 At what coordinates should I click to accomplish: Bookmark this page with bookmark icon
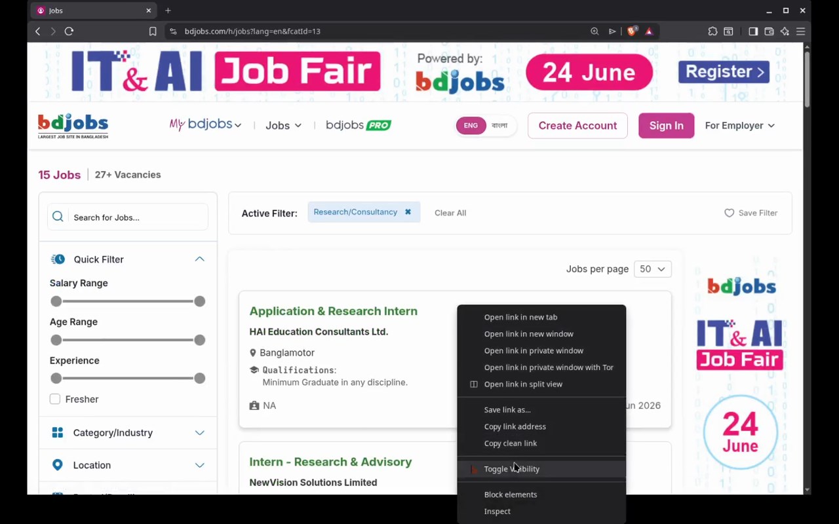click(x=153, y=31)
